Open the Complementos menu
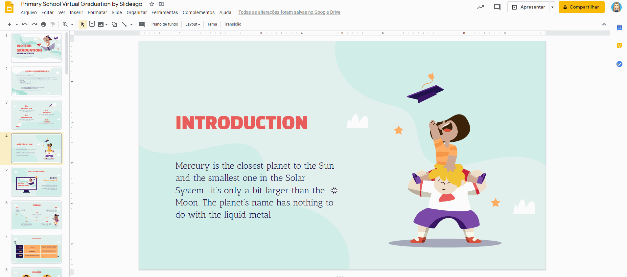Screen dimensions: 627x277 [x=198, y=12]
